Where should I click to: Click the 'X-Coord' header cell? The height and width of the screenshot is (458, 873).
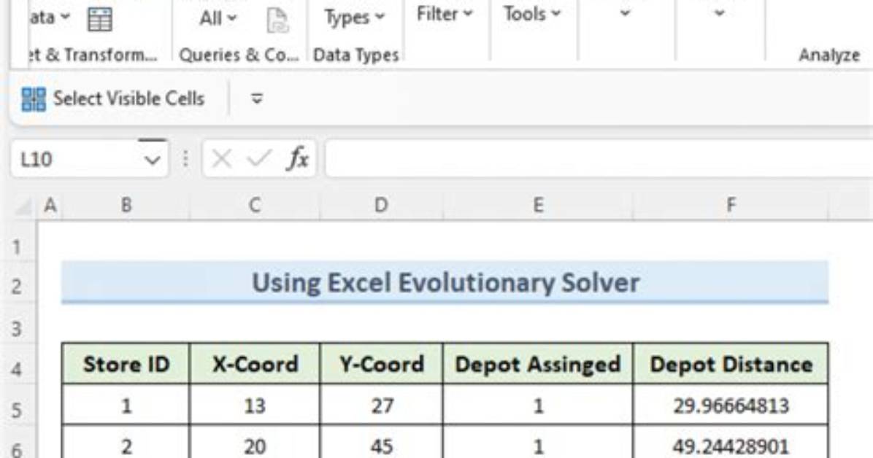click(x=255, y=364)
